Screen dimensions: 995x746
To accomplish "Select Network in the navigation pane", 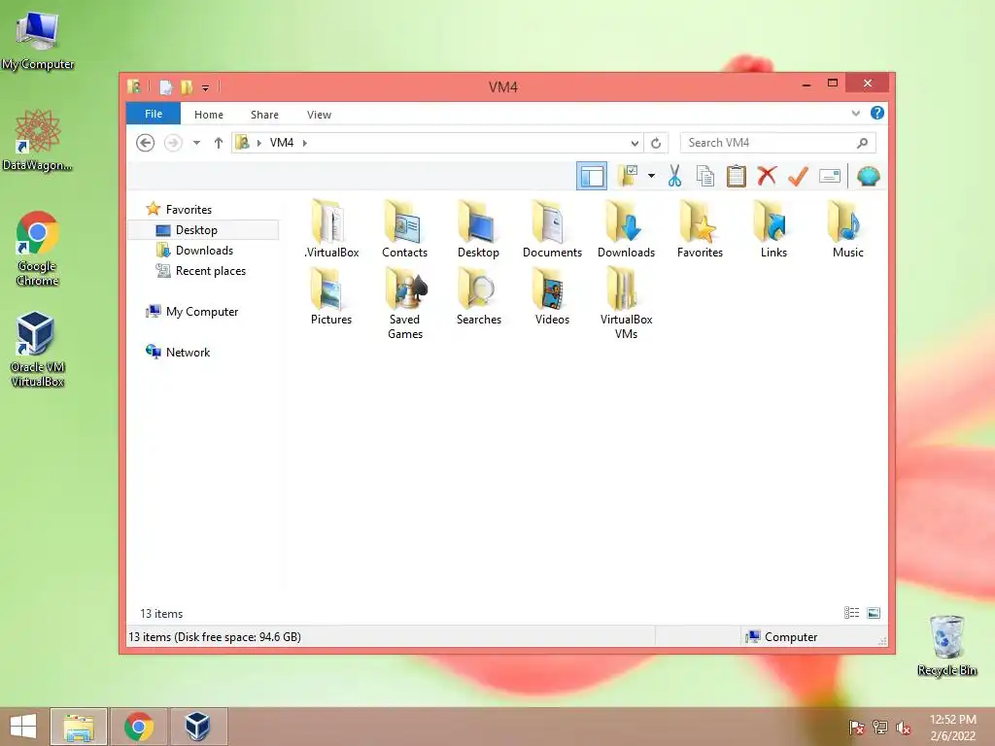I will pos(188,352).
